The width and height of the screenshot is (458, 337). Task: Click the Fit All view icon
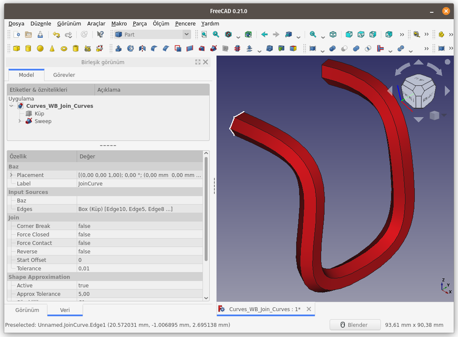pos(204,34)
